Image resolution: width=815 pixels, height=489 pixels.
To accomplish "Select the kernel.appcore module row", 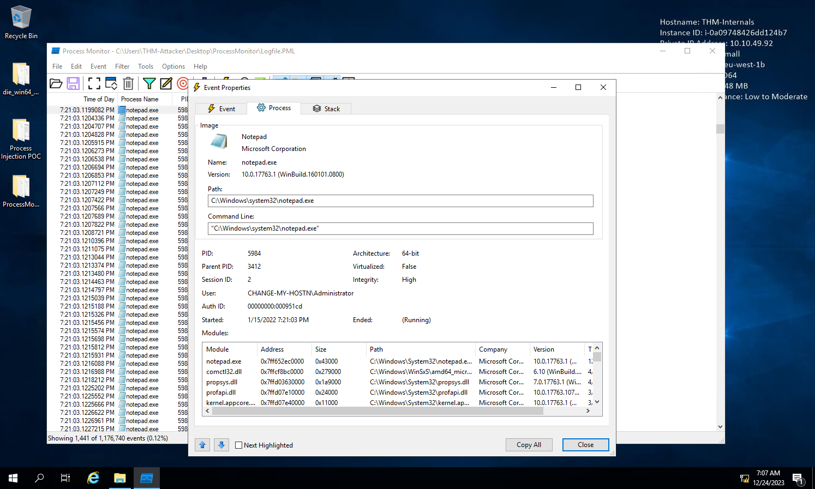I will 398,402.
